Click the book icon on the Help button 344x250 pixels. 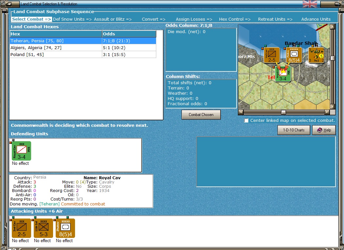[x=320, y=130]
